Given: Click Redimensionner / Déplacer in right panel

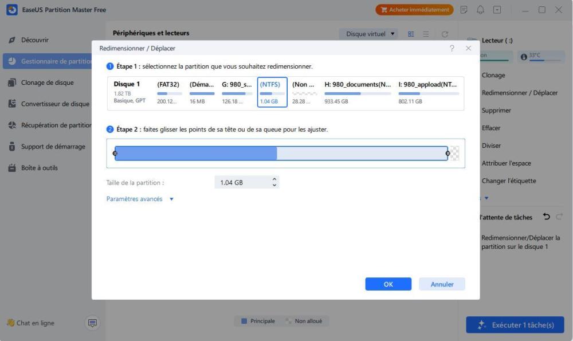Looking at the screenshot, I should 520,93.
